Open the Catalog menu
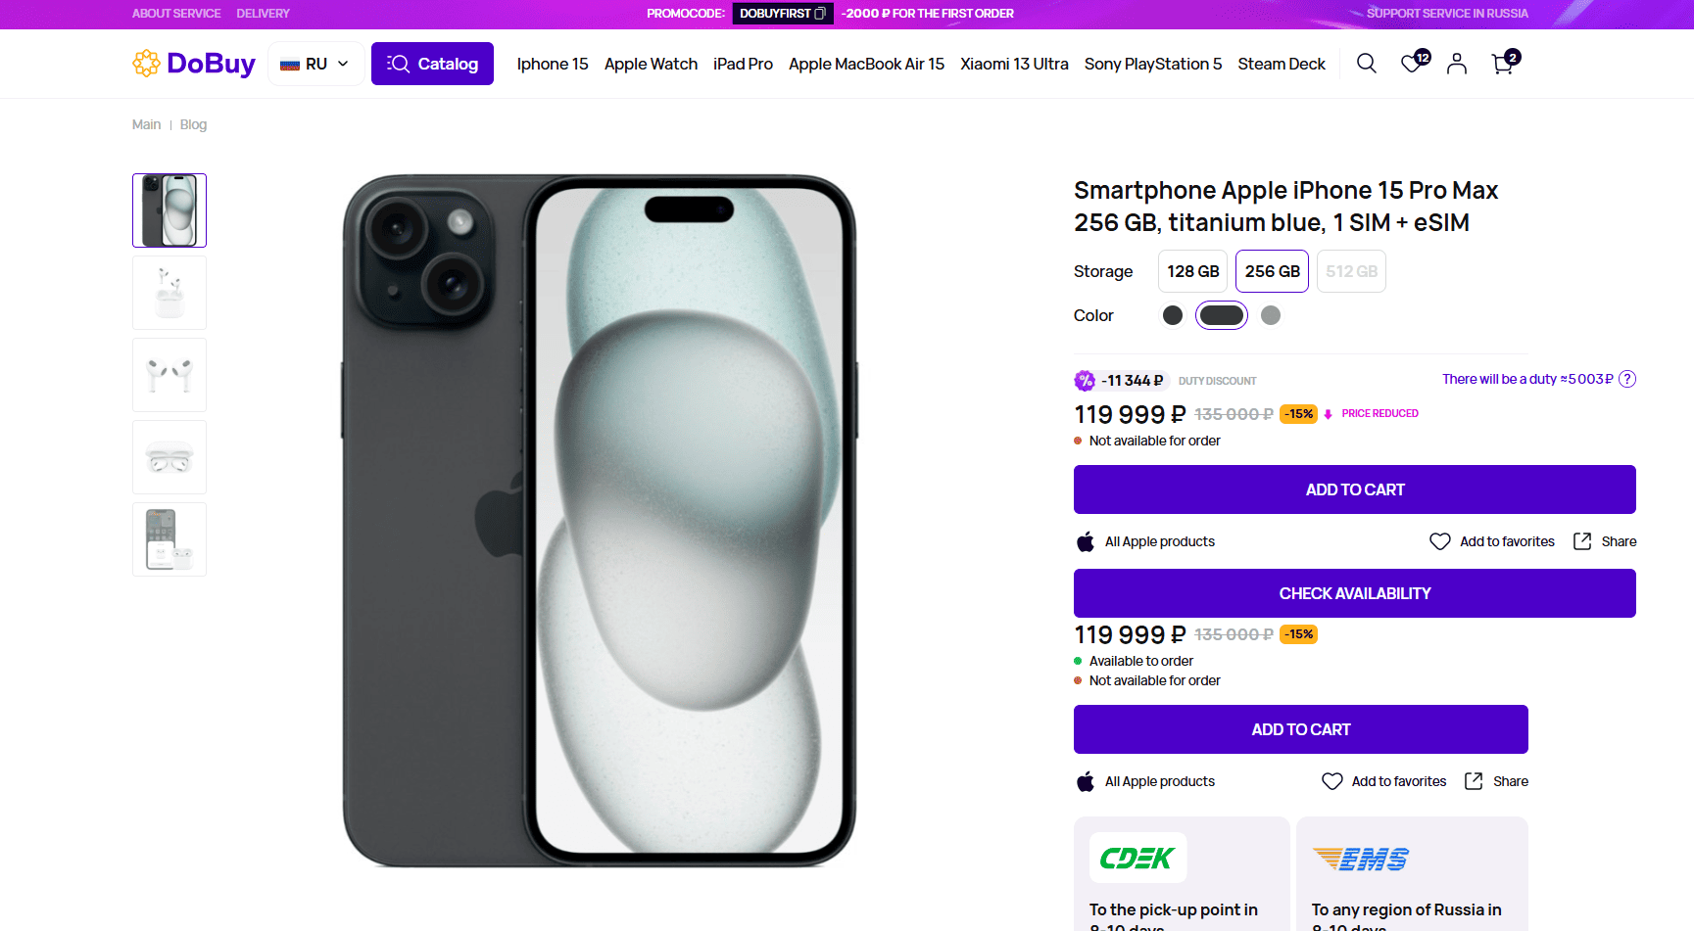 [x=432, y=64]
